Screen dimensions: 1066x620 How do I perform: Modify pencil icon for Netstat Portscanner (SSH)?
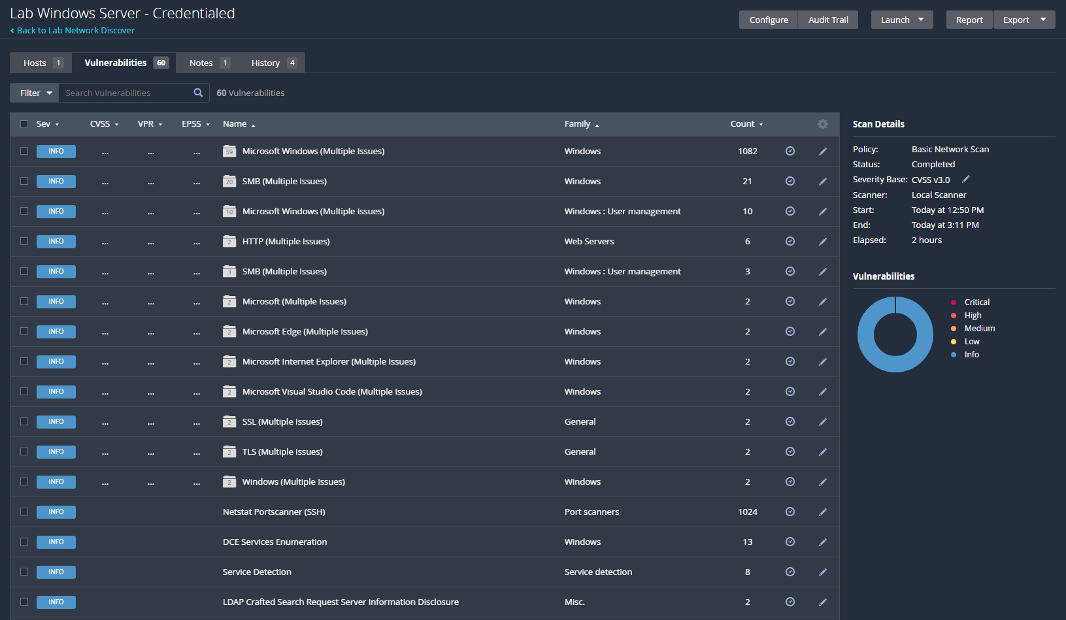point(823,512)
